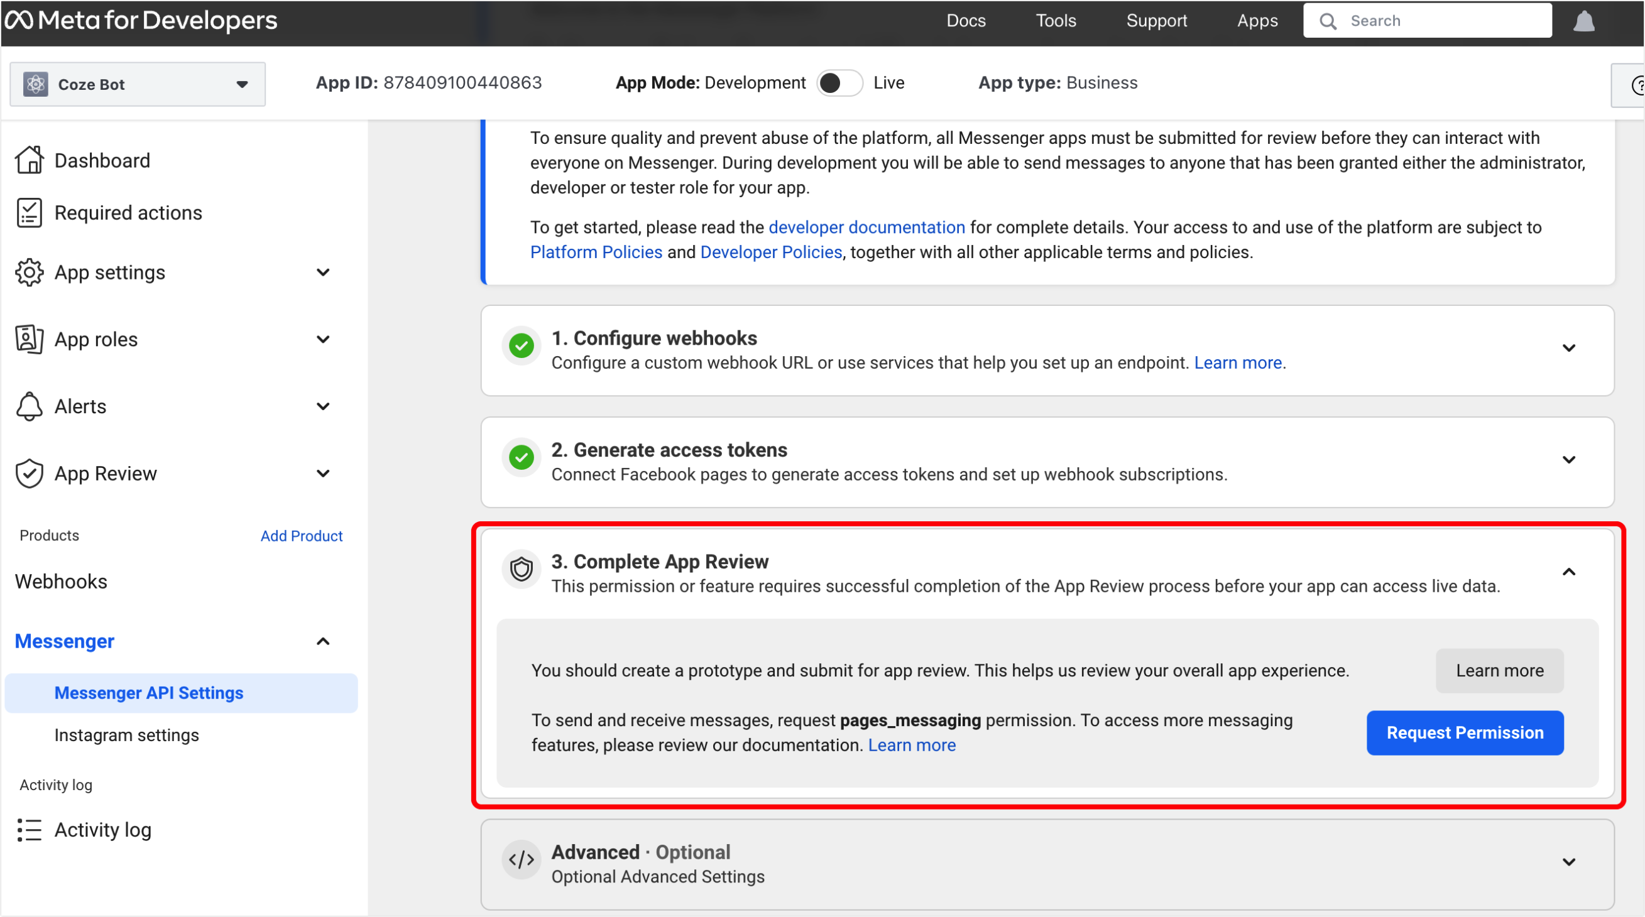Open the Coze Bot app selector dropdown
The image size is (1645, 917).
[138, 84]
